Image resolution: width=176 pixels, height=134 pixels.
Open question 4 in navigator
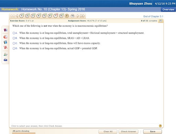coord(38,16)
